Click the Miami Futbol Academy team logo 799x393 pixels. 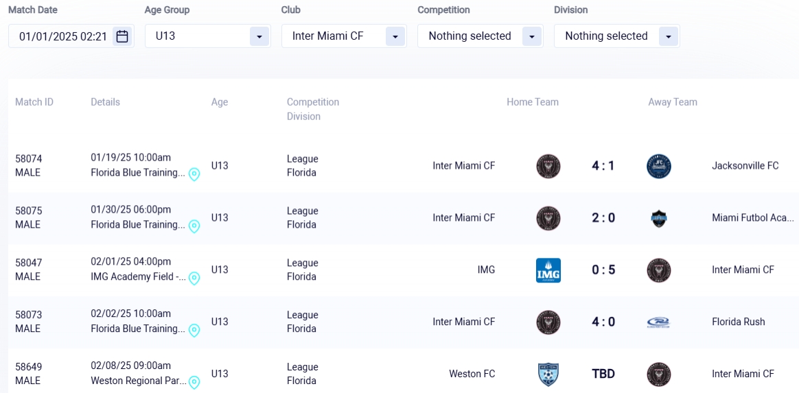tap(659, 218)
